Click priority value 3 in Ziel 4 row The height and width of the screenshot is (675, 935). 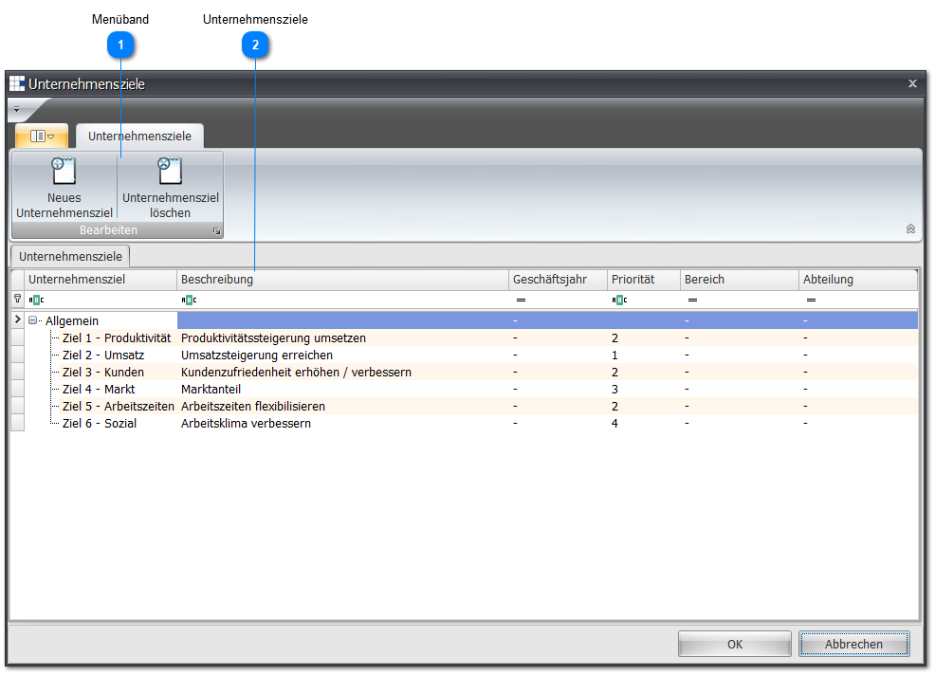(614, 389)
